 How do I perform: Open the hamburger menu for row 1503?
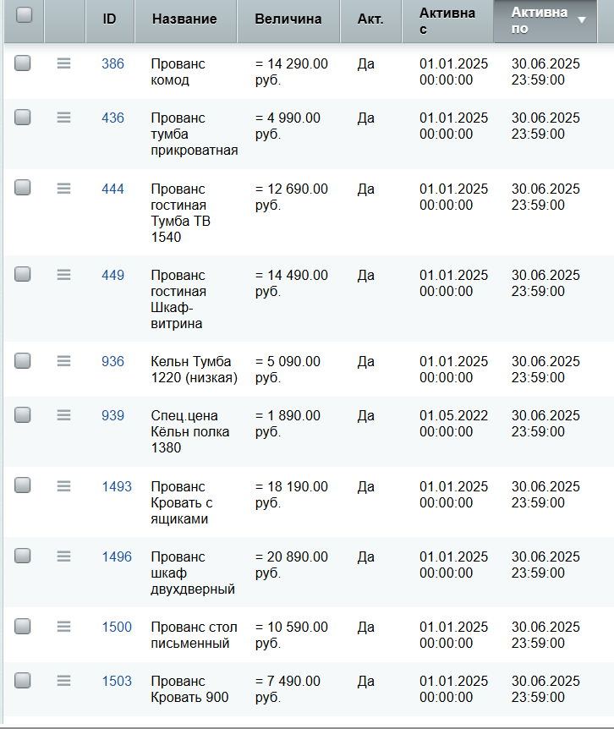point(63,681)
